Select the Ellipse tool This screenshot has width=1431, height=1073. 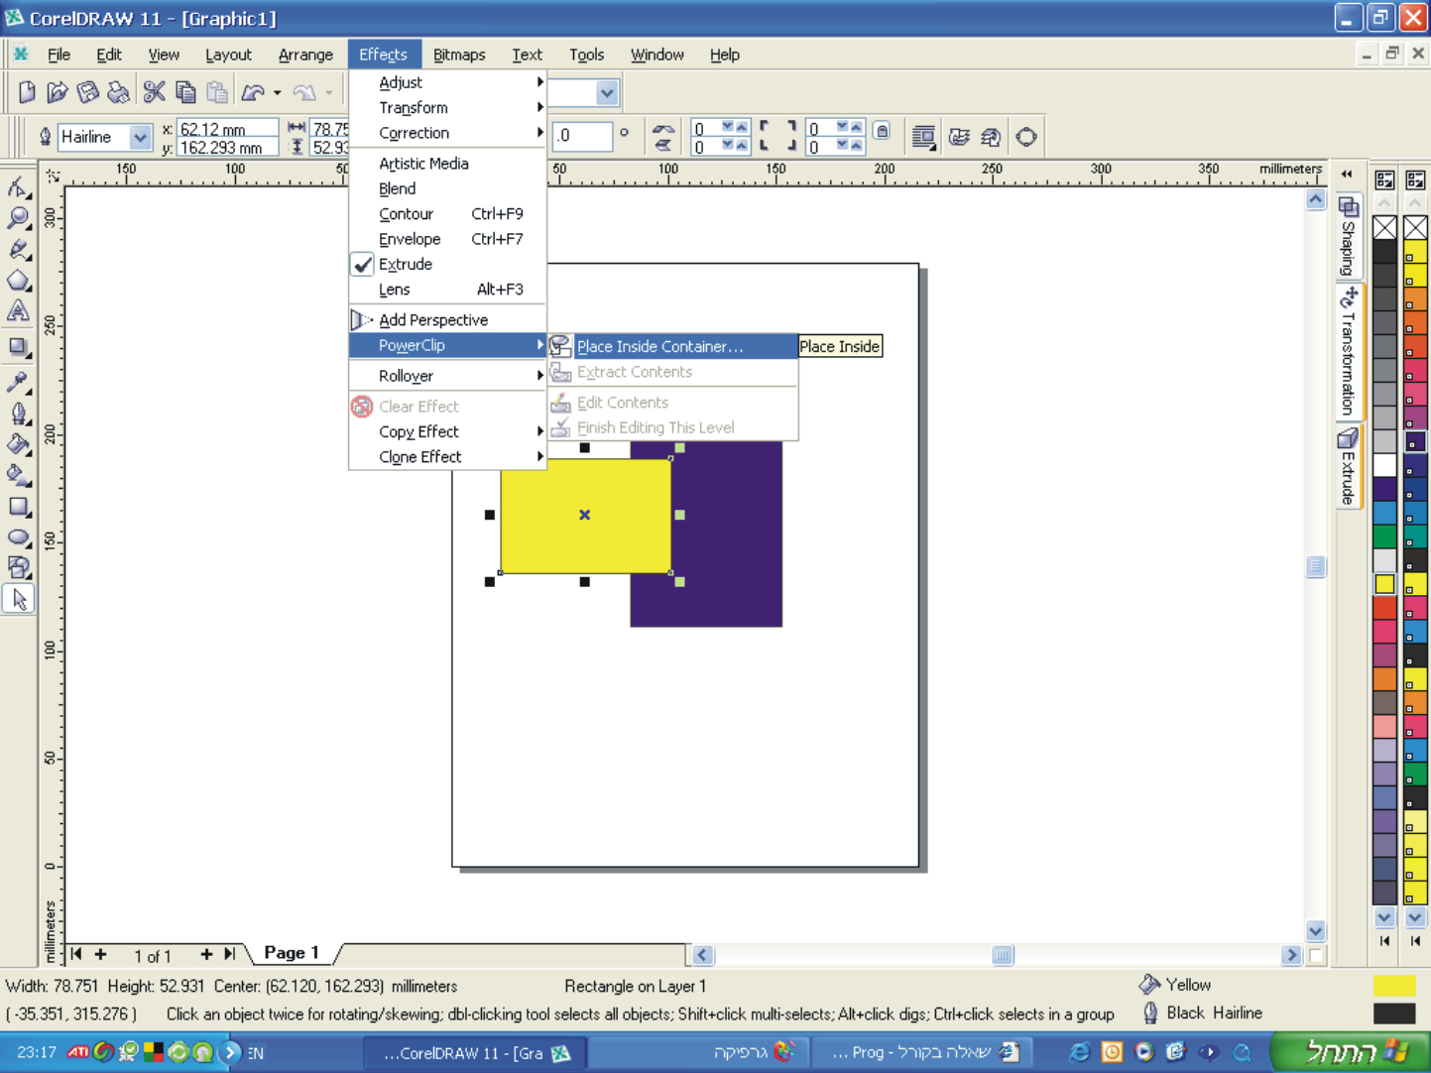tap(18, 537)
